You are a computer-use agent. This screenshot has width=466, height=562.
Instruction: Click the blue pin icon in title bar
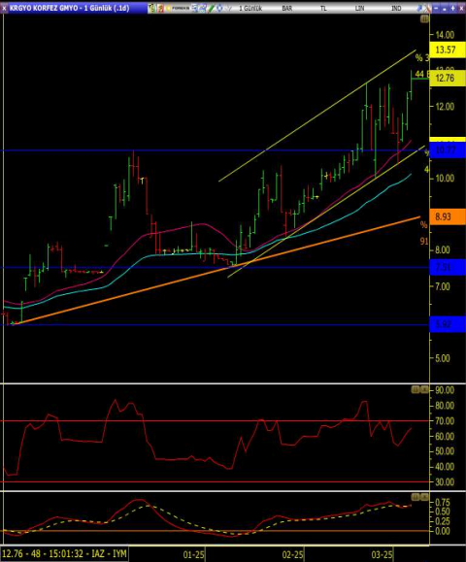click(419, 8)
